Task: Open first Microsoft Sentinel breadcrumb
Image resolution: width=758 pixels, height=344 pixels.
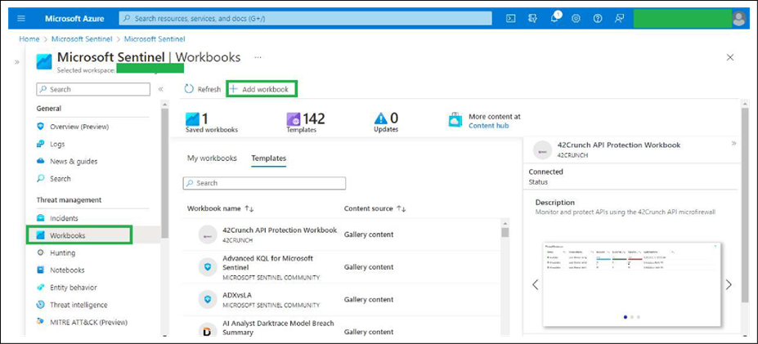Action: (82, 39)
